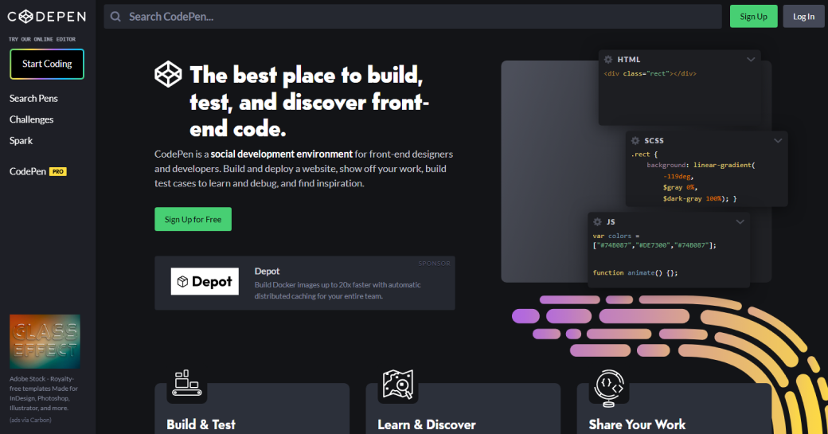This screenshot has width=828, height=434.
Task: Click the HTML panel title
Action: [629, 60]
